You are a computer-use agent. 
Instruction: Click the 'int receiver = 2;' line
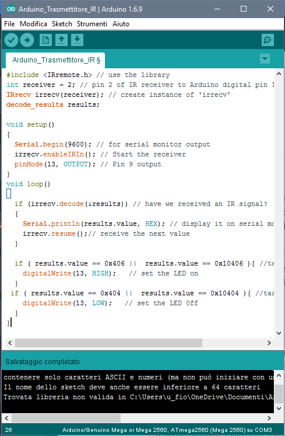click(140, 85)
